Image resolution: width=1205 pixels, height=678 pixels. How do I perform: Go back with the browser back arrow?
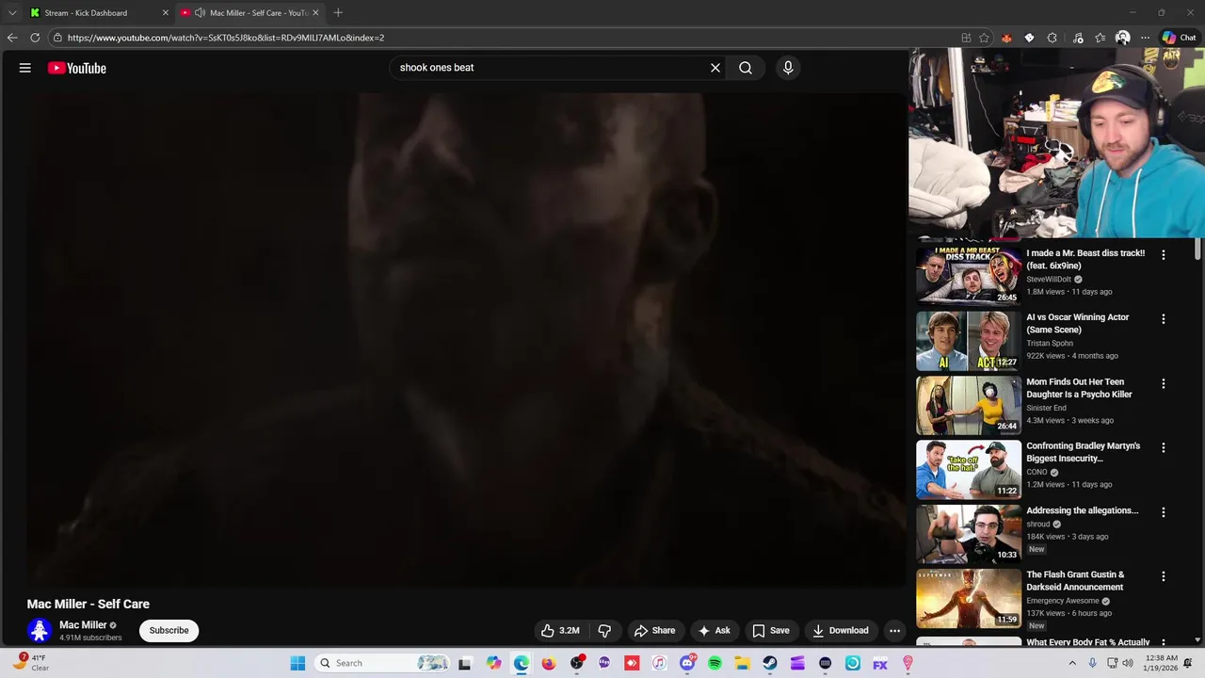(11, 38)
